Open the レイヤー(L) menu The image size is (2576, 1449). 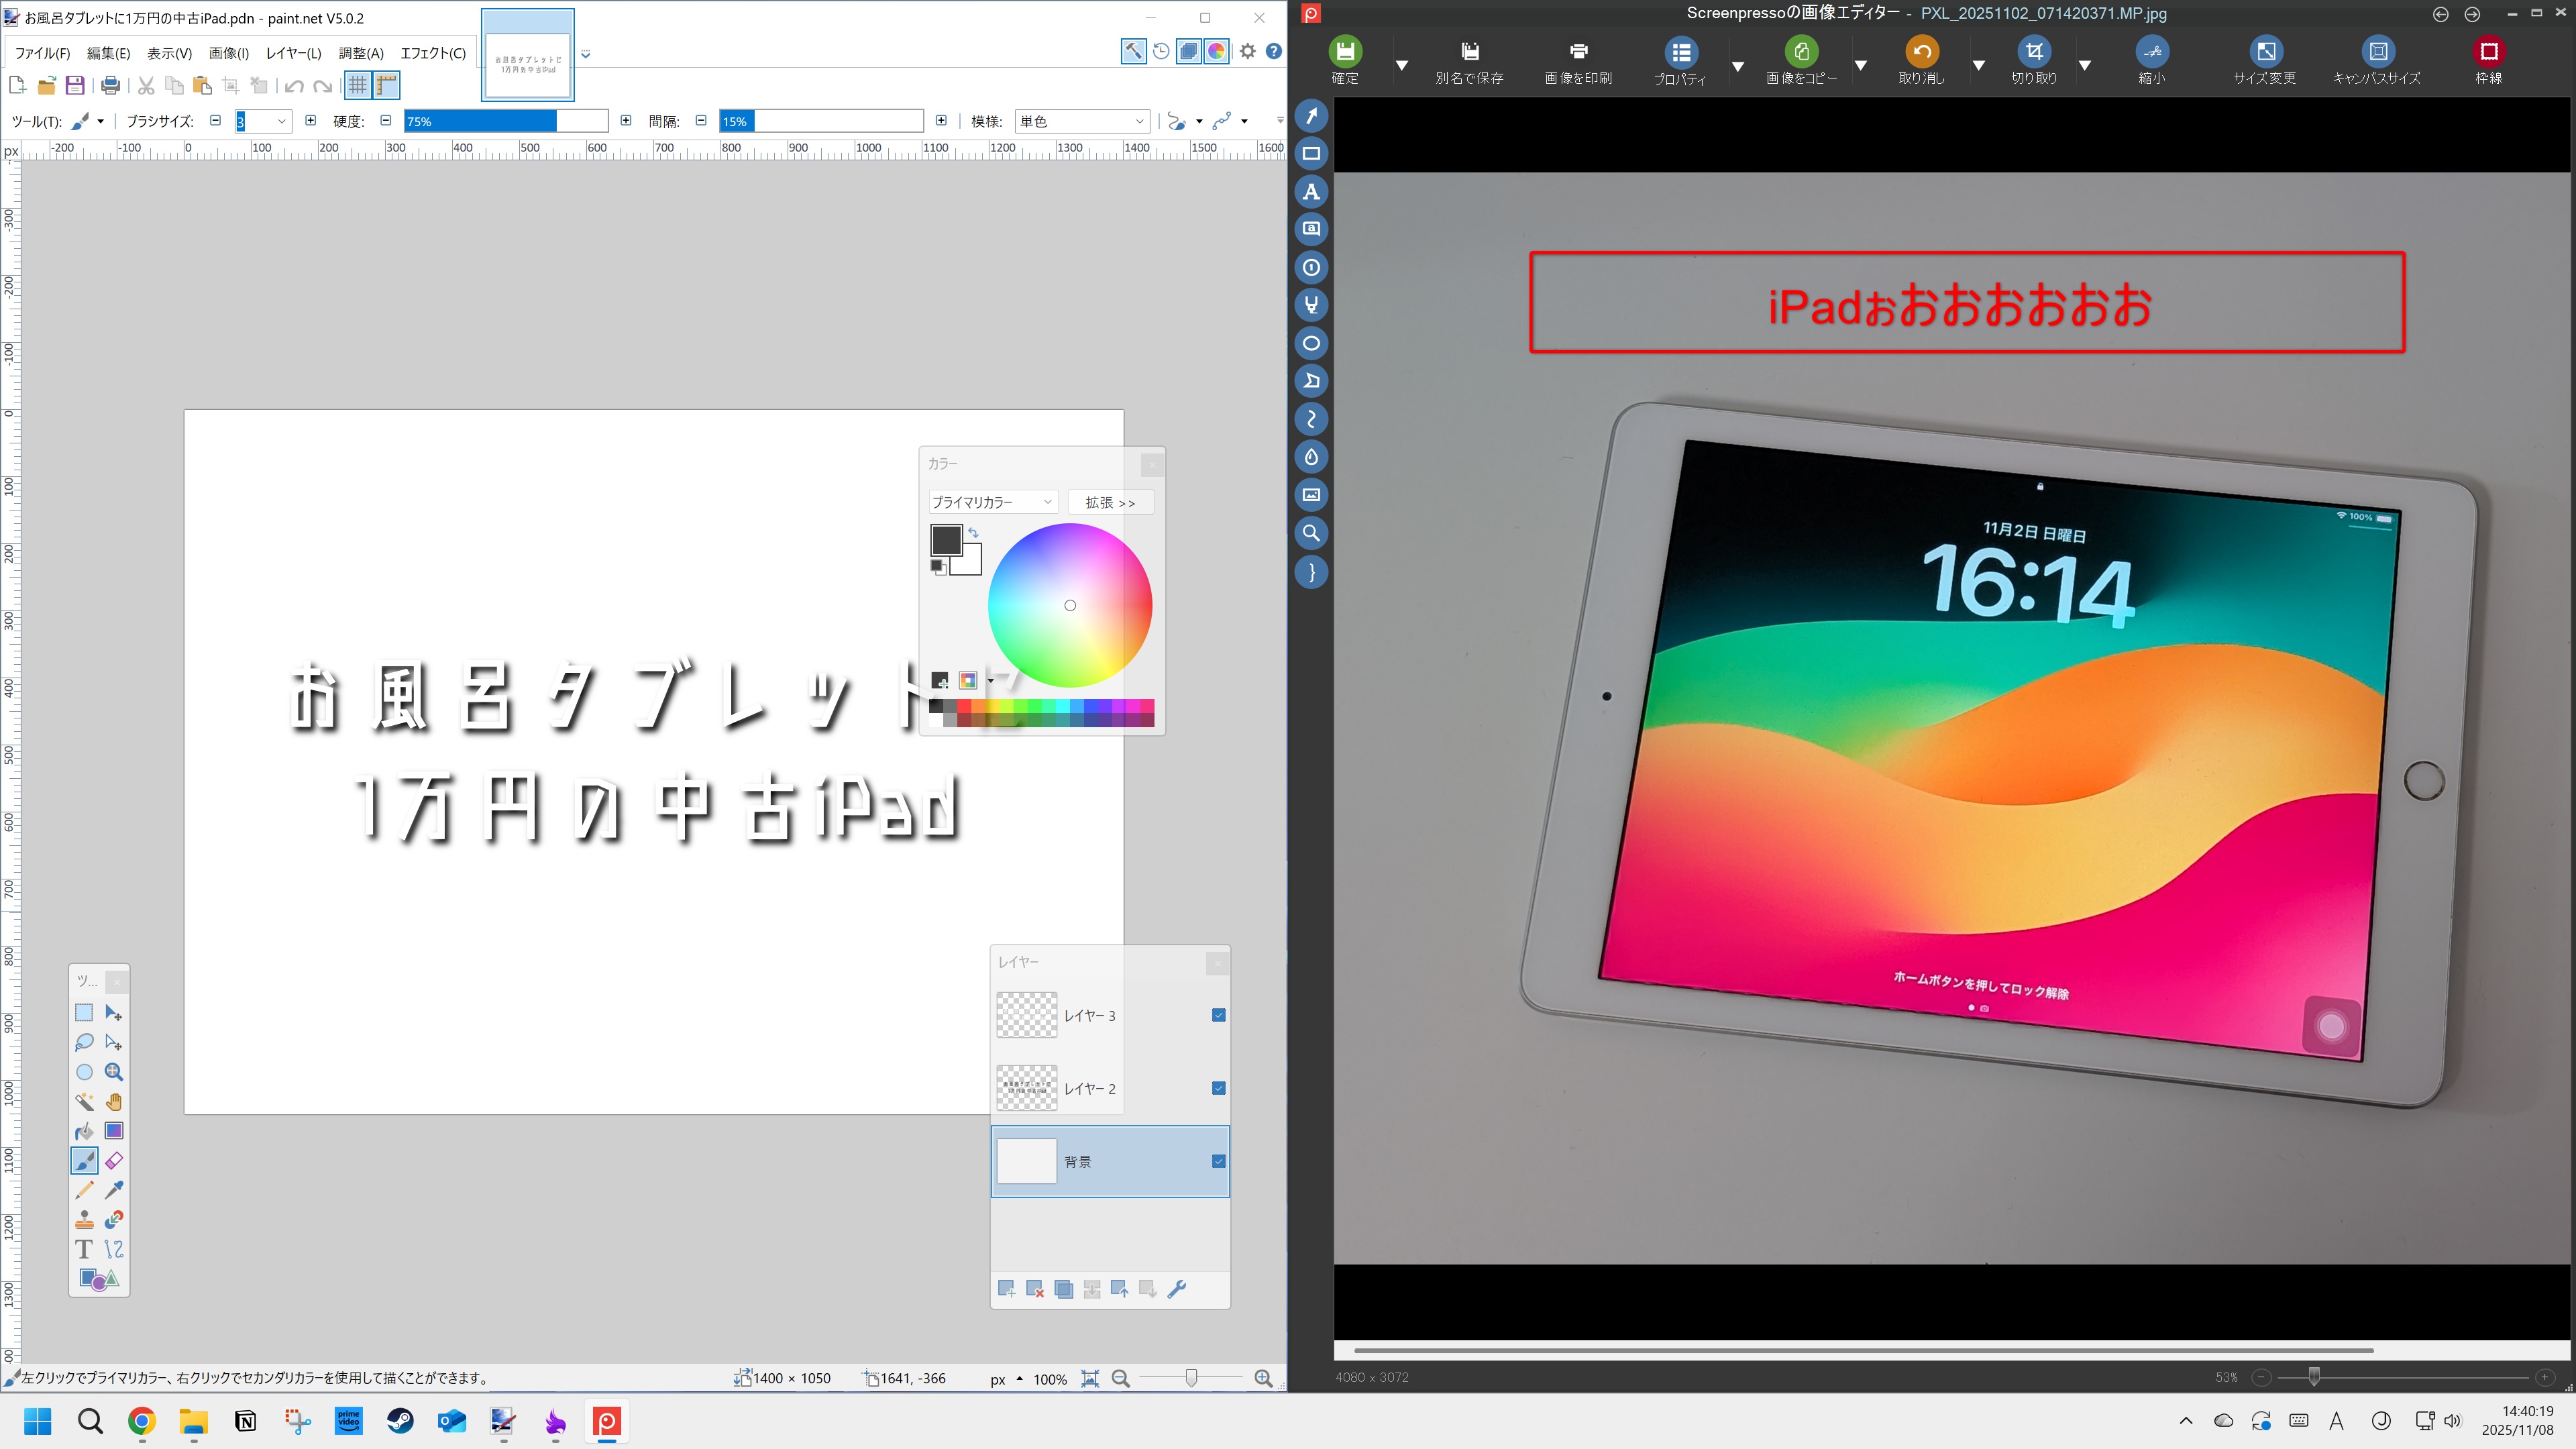pos(293,53)
